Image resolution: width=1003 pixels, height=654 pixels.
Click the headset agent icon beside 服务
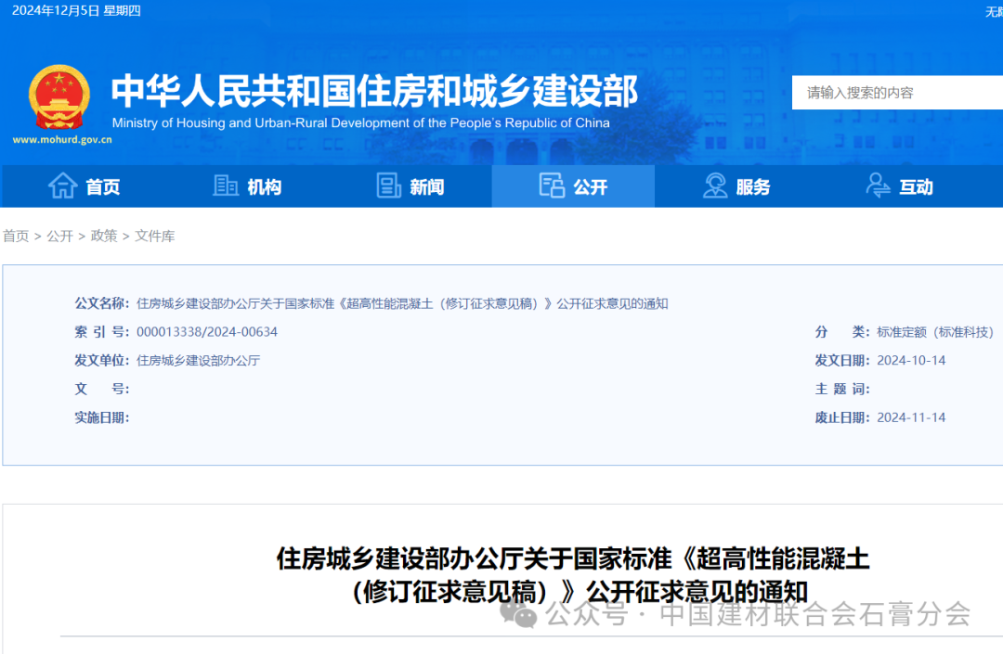pos(715,186)
